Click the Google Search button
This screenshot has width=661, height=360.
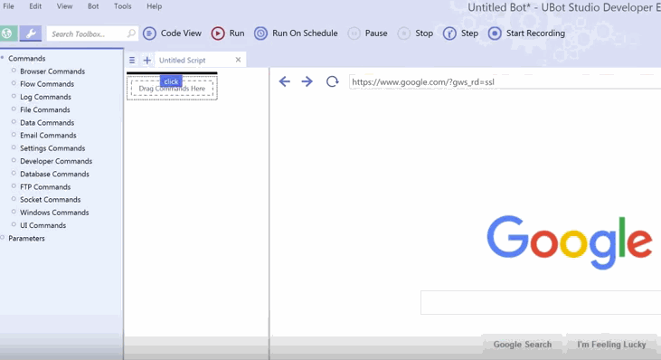(523, 345)
